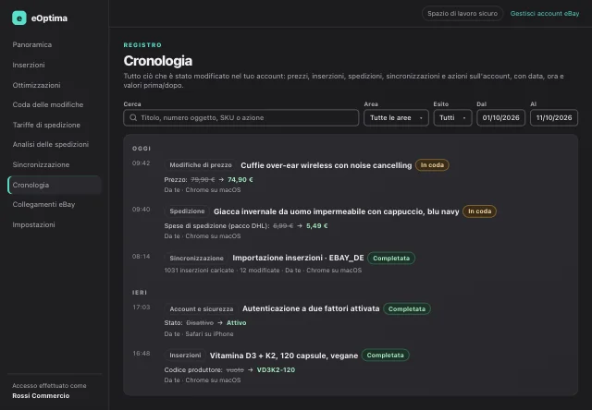Click the REGISTRO label above heading
Image resolution: width=592 pixels, height=410 pixels.
142,45
